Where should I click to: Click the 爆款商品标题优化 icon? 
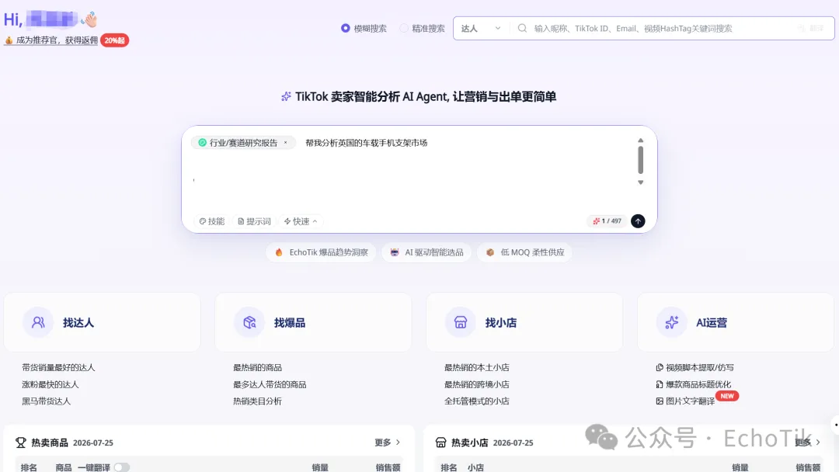[660, 384]
